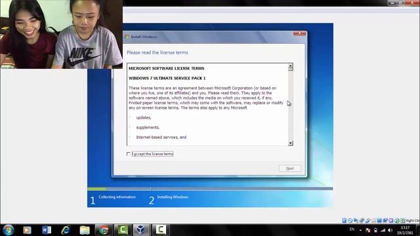
Task: Click the 'Internet-based services, and' bullet
Action: pyautogui.click(x=161, y=137)
